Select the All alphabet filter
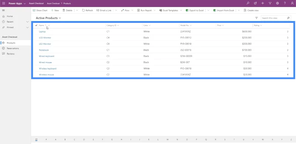296x144 pixels. tap(36, 140)
